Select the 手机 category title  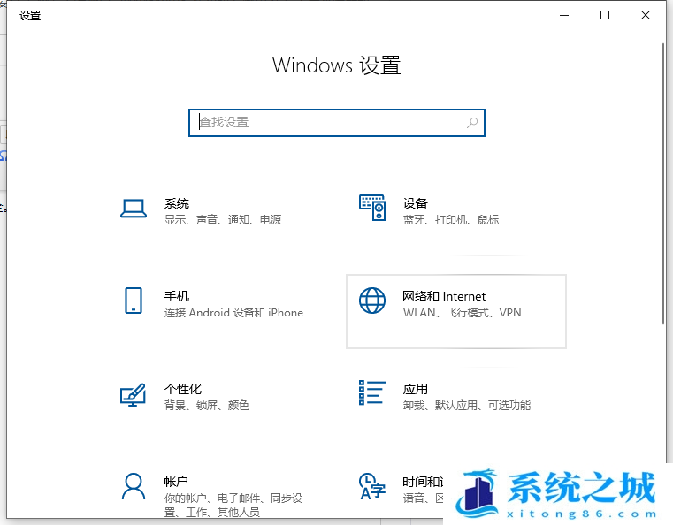click(177, 296)
